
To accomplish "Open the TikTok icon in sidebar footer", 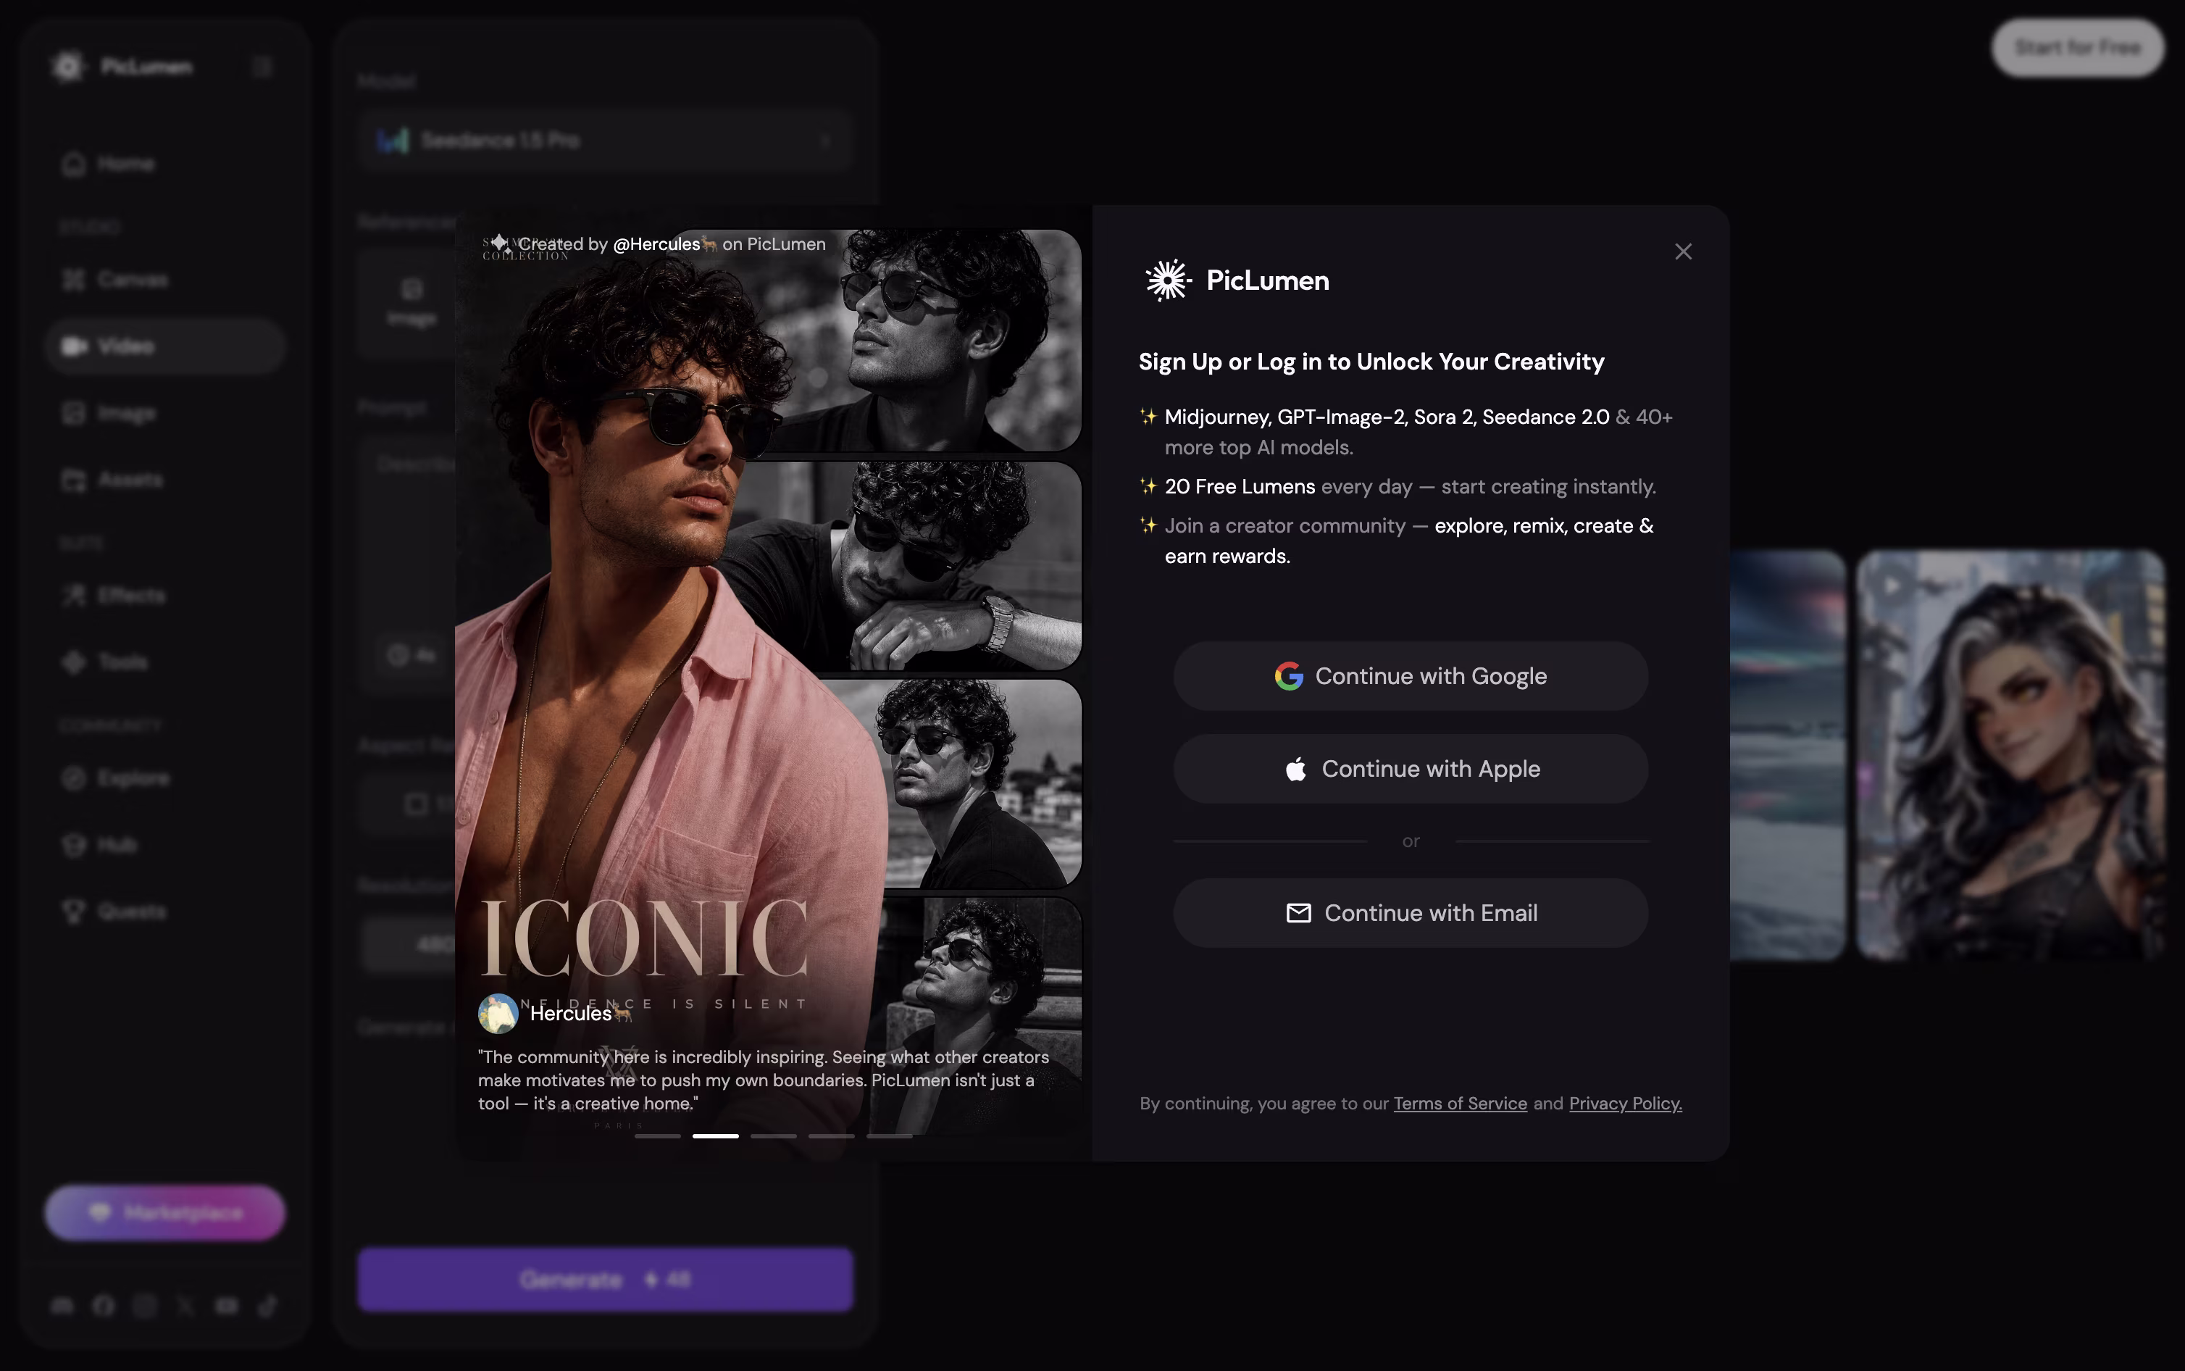I will [x=267, y=1306].
